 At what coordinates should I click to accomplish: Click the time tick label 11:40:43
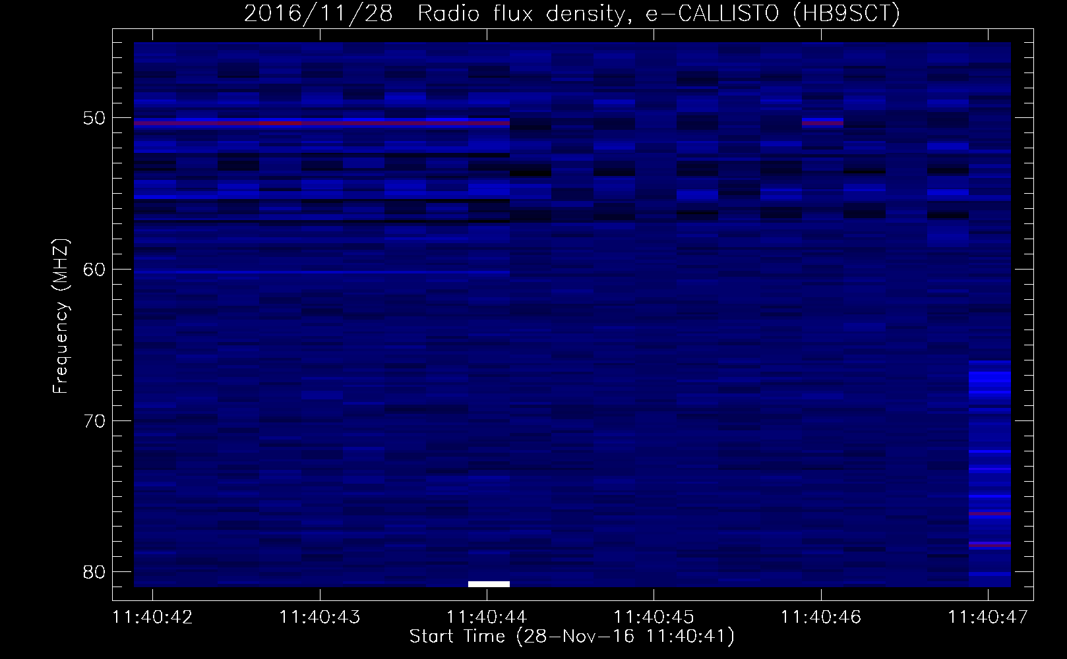(x=320, y=617)
